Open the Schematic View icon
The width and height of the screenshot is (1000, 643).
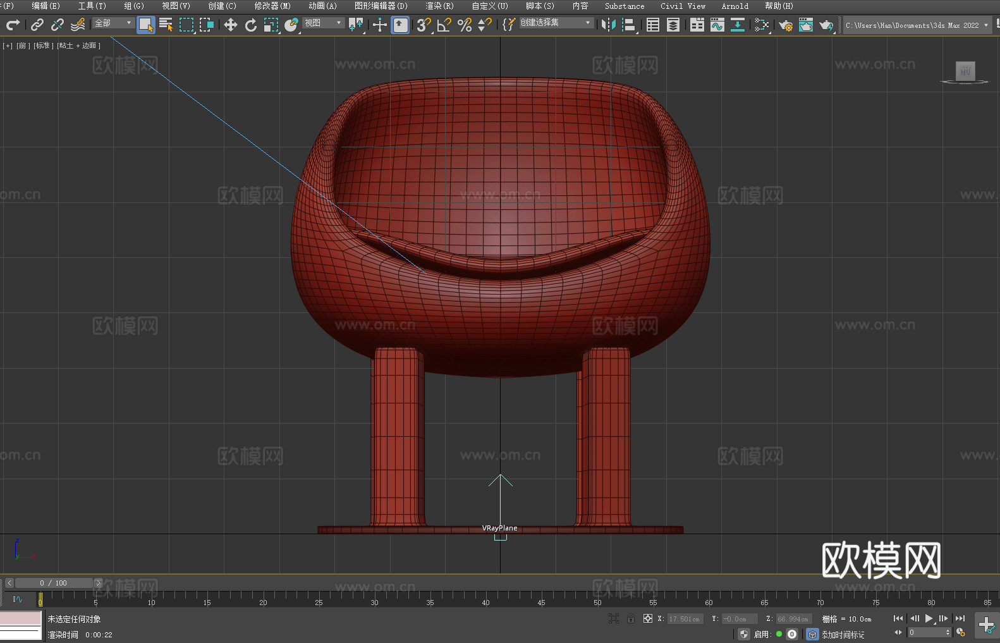point(737,25)
